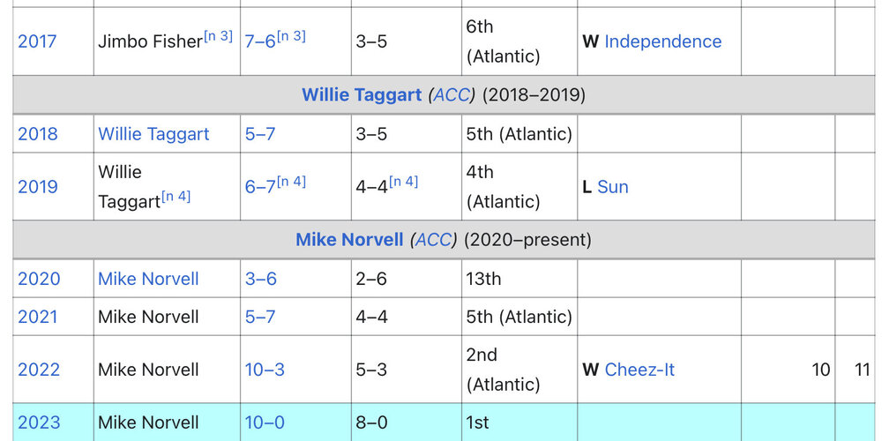
Task: Open Willie Taggart link in the section header
Action: click(x=362, y=94)
